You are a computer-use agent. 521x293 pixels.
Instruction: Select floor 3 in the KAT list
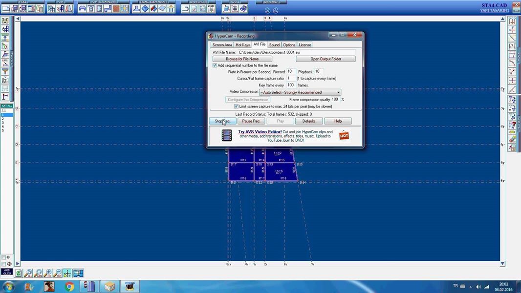coord(7,123)
